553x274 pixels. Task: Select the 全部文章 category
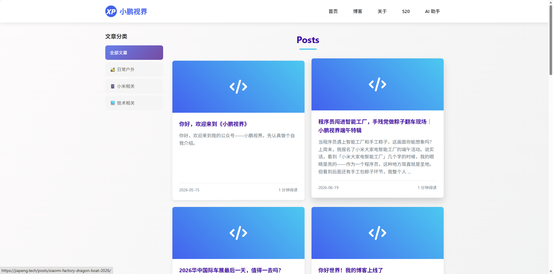134,53
